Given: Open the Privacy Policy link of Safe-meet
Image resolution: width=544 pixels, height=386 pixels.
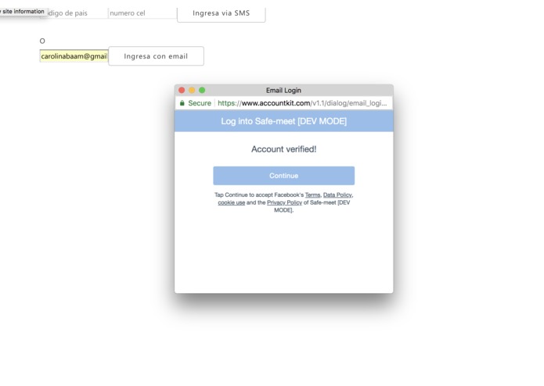Looking at the screenshot, I should pyautogui.click(x=284, y=202).
